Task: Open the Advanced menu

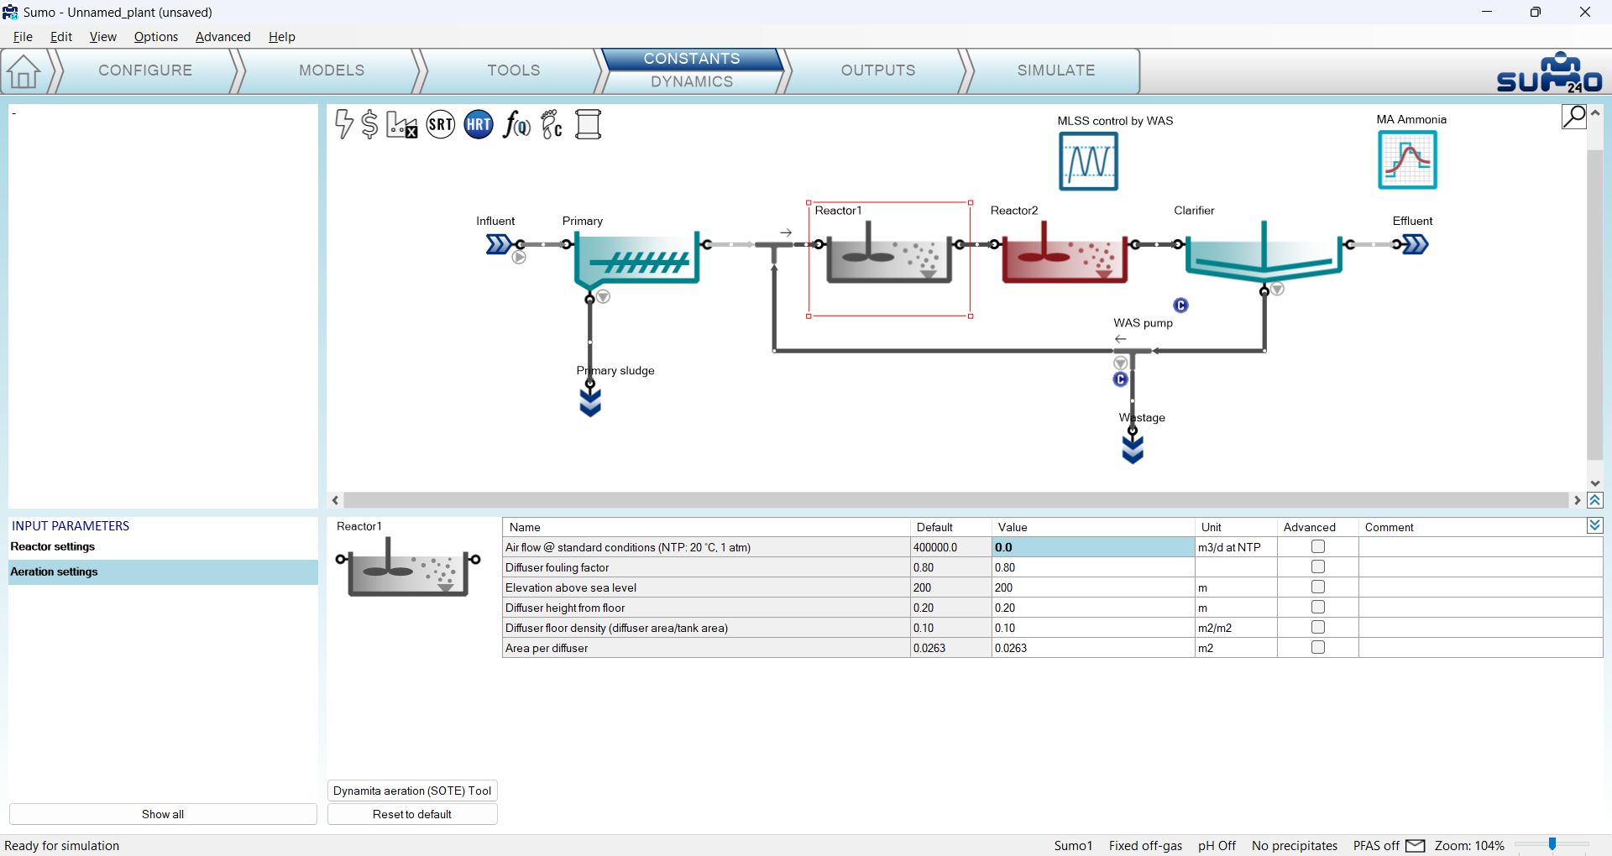Action: tap(223, 37)
